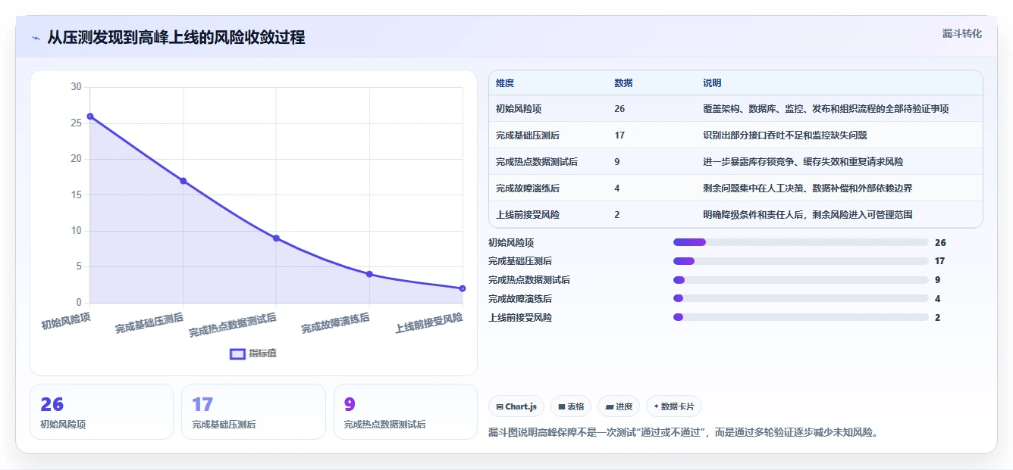Click the progress list value 26
Viewport: 1013px width, 470px height.
tap(940, 243)
